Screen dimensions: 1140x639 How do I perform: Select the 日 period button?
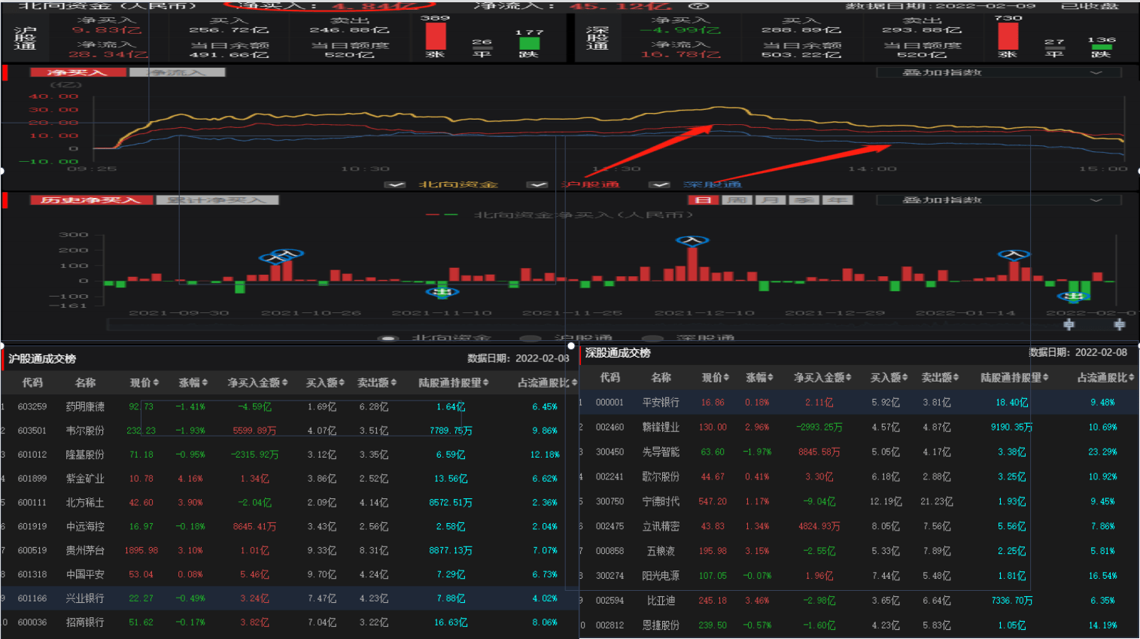[x=703, y=200]
